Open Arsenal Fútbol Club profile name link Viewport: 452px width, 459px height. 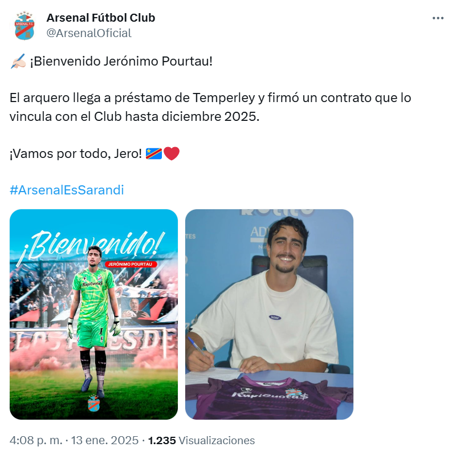[x=101, y=18]
